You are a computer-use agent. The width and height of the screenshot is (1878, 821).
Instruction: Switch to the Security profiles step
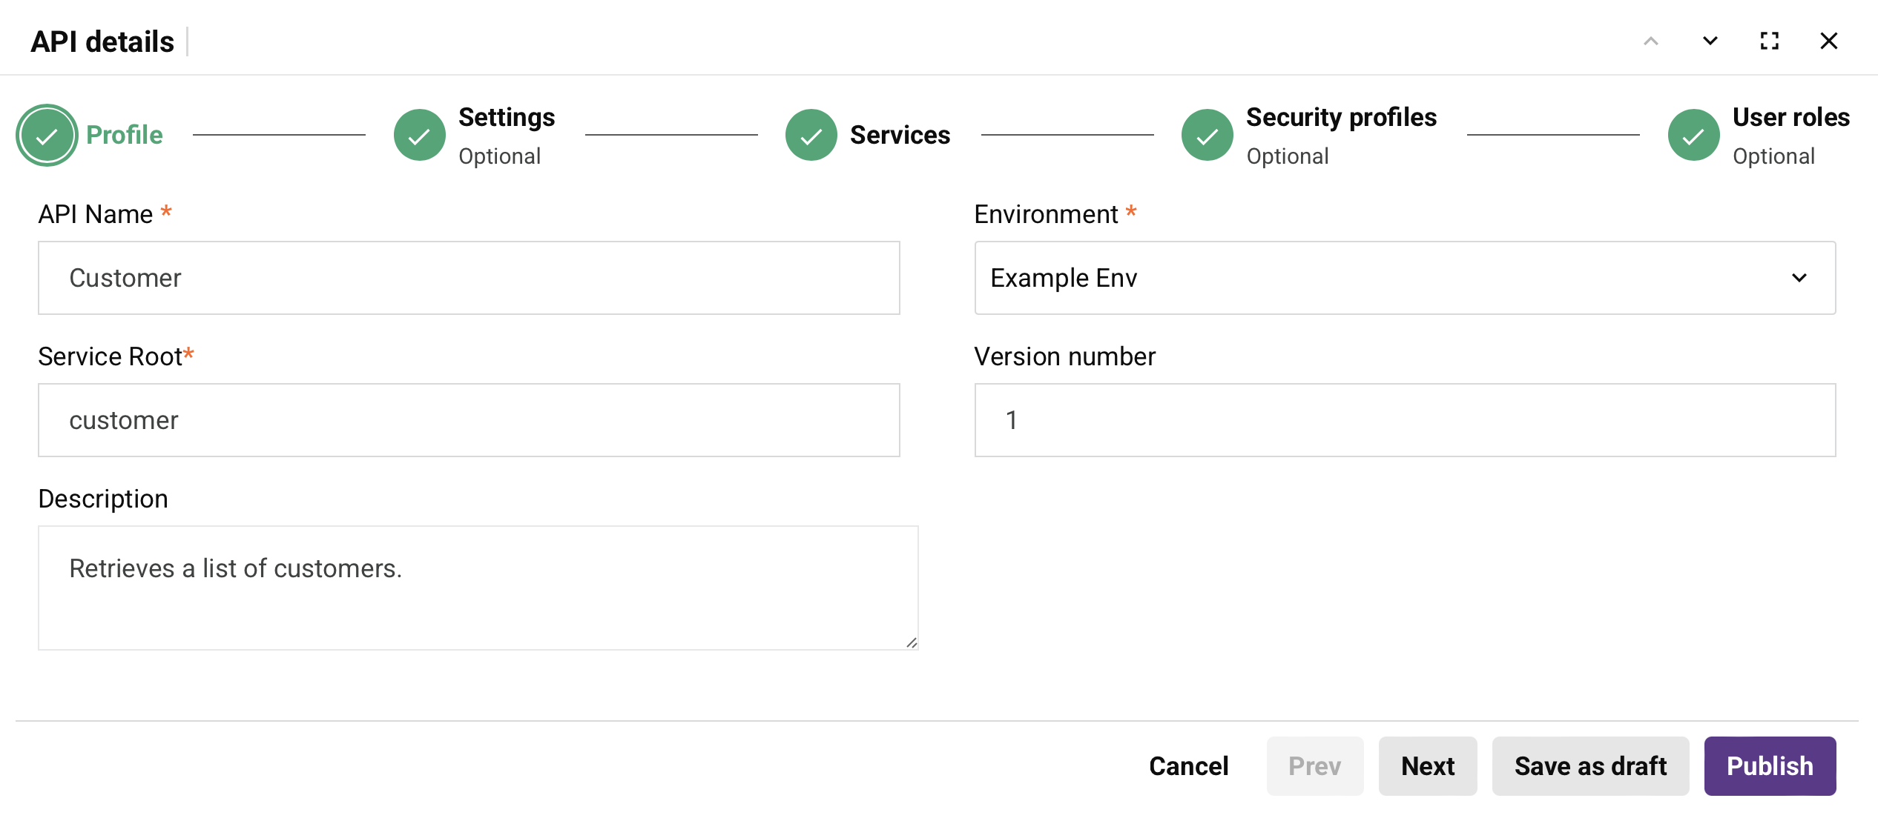[1341, 118]
